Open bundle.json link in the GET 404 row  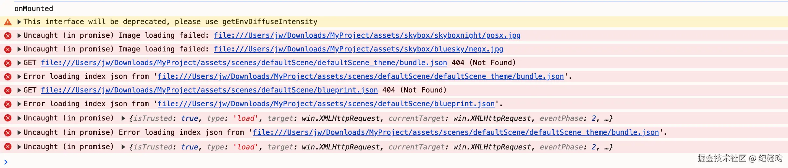(x=244, y=63)
